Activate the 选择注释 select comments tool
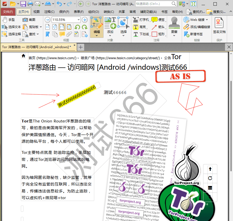 pos(11,34)
